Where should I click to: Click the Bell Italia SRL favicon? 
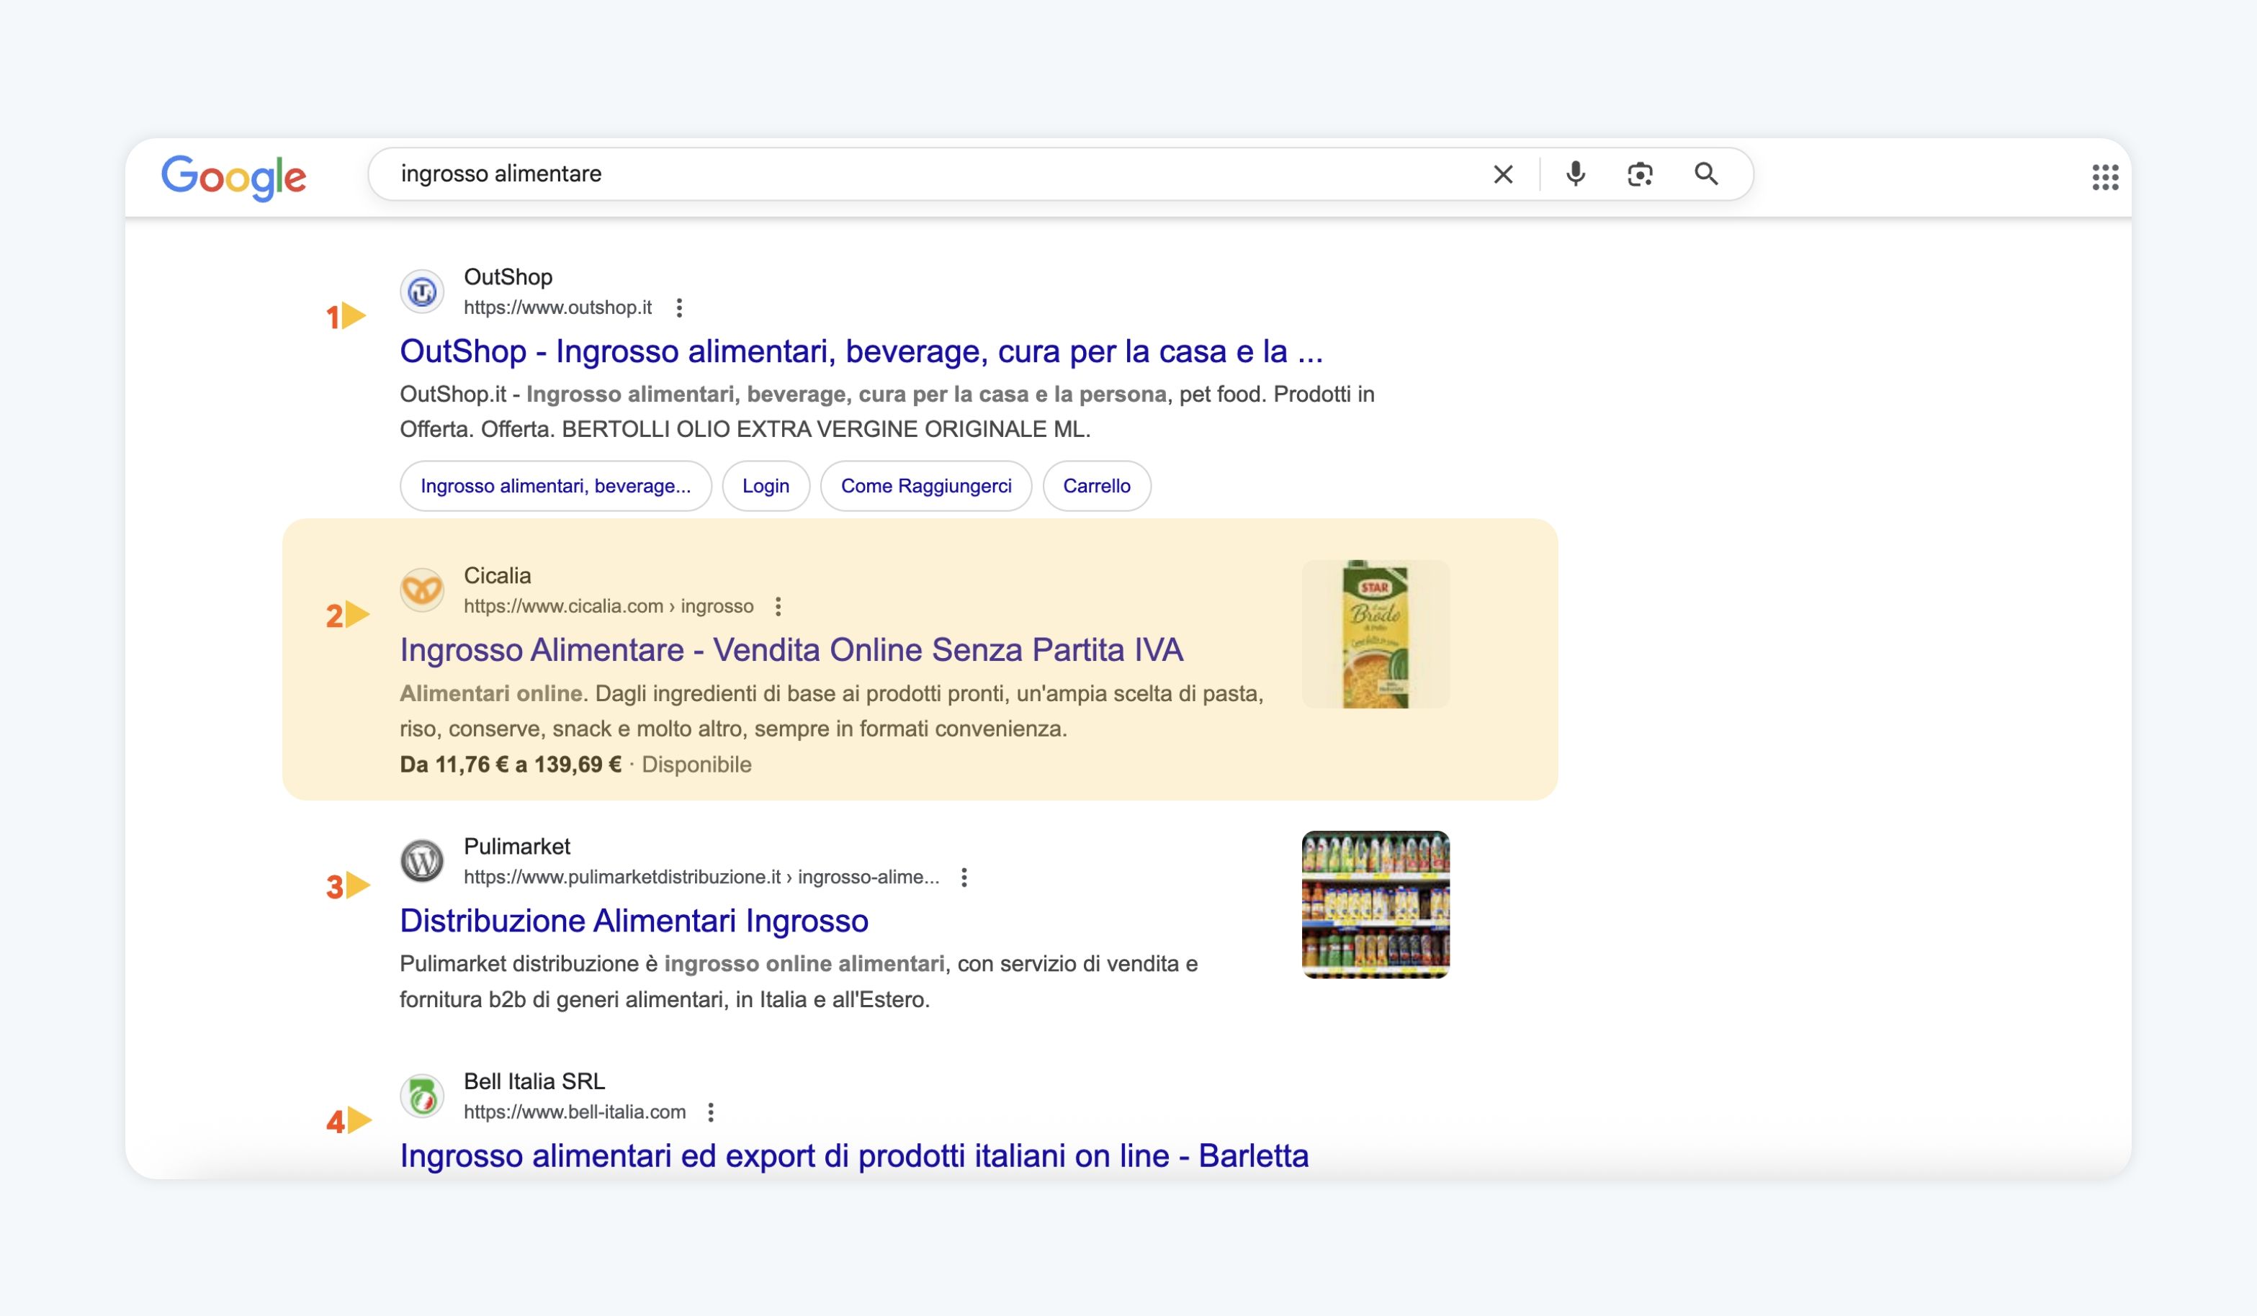(422, 1096)
